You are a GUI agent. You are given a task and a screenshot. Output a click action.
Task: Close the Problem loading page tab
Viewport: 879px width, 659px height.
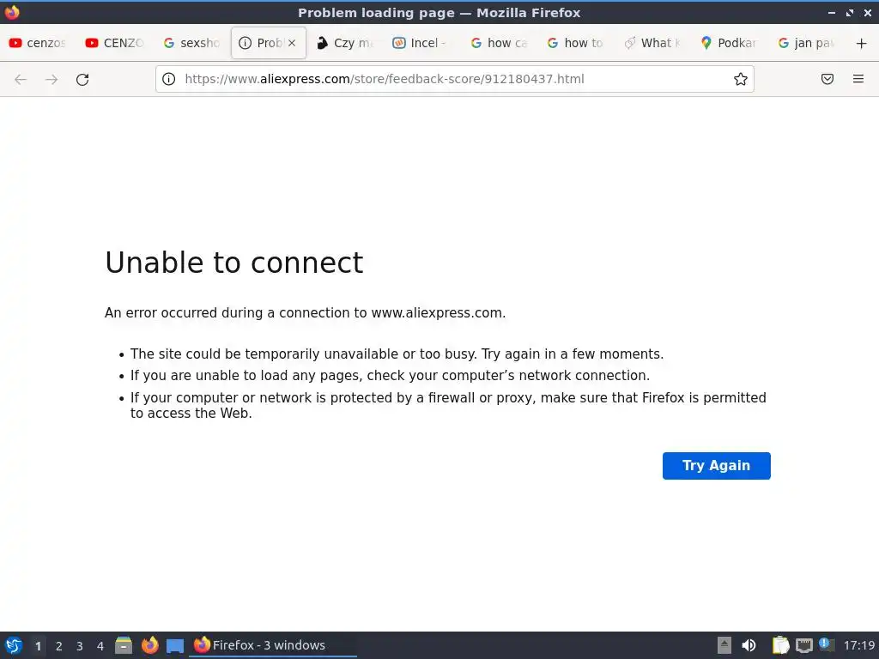click(292, 43)
